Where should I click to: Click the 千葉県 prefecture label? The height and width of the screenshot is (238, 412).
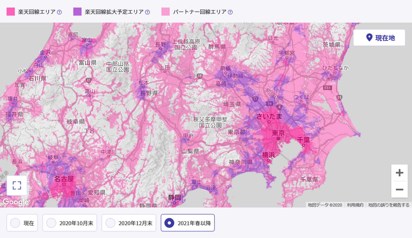click(x=309, y=179)
